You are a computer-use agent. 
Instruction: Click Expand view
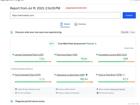click(129, 48)
